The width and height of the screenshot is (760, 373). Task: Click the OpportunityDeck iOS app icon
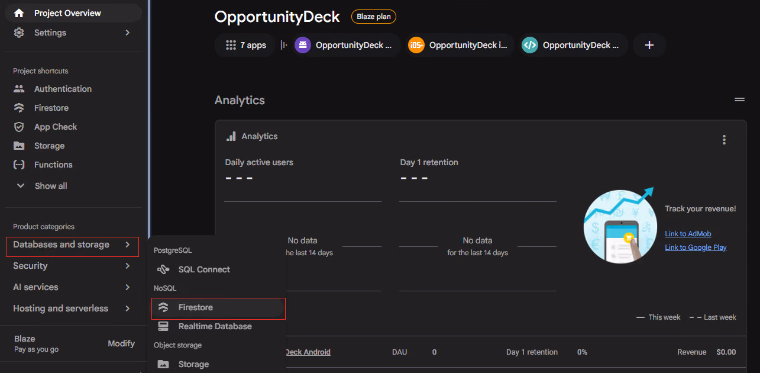(416, 45)
